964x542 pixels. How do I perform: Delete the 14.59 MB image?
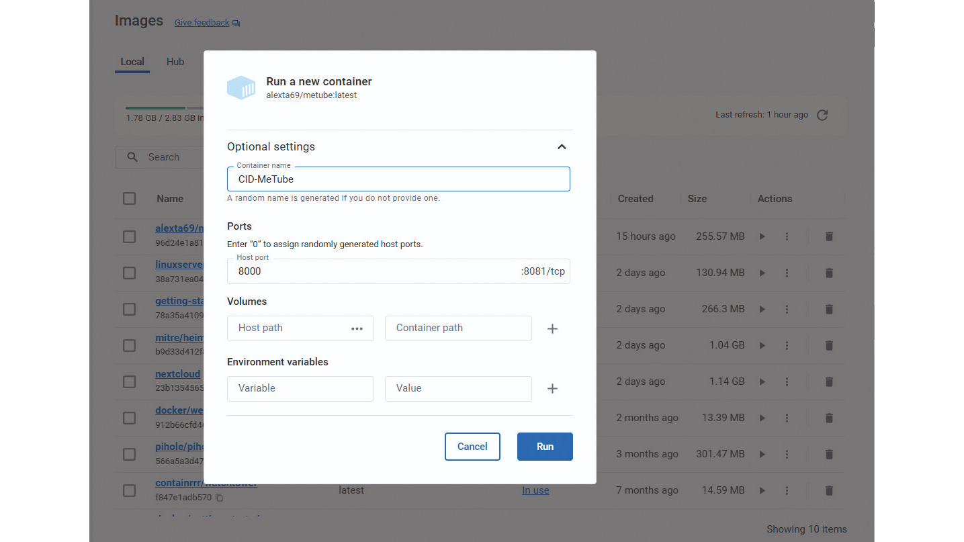pos(829,490)
